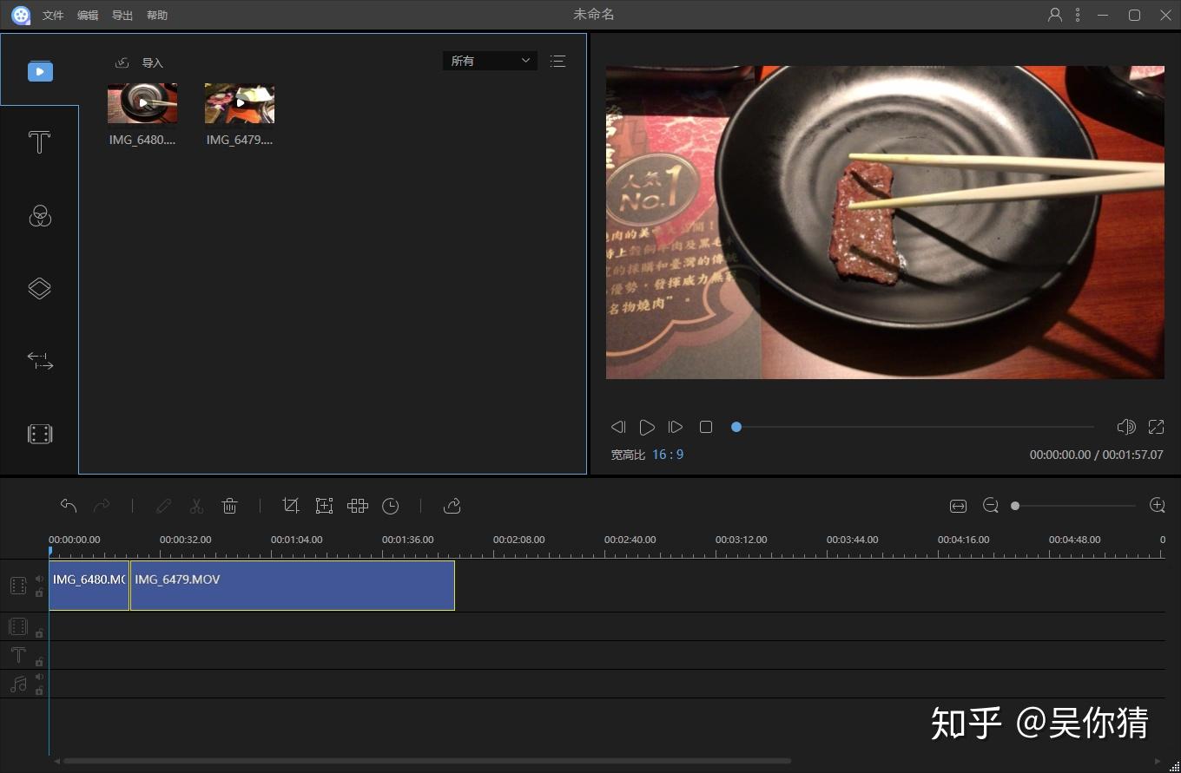Select the Crop tool

[291, 506]
